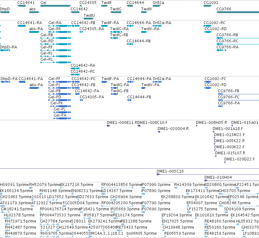Click the 'CG1092' gene label
The height and width of the screenshot is (238, 259).
(x=211, y=3)
